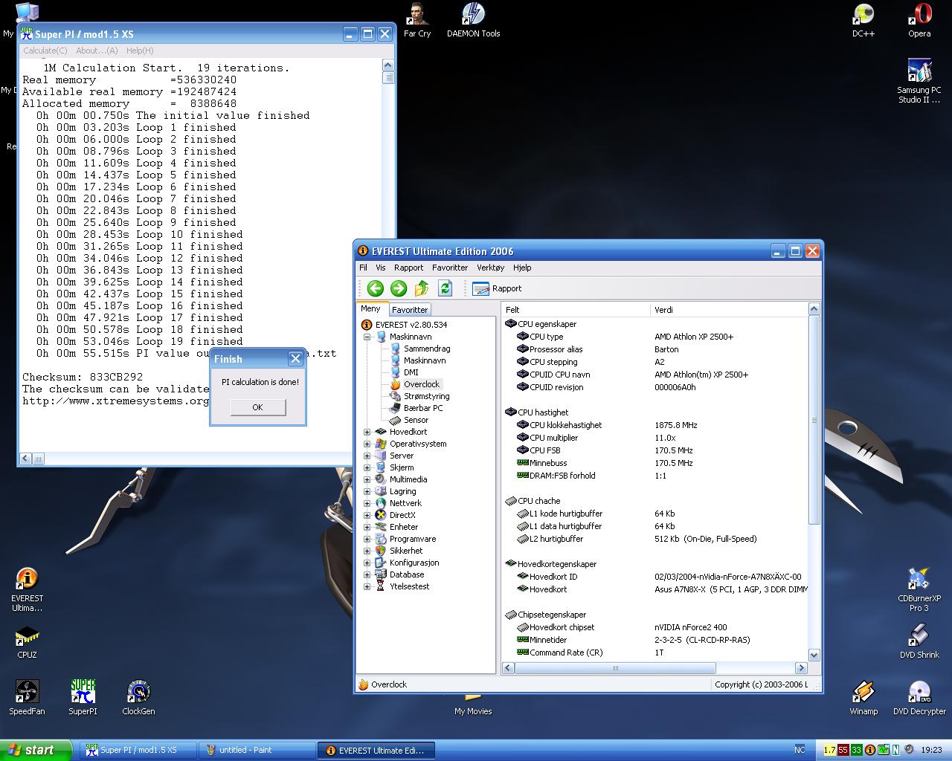Click the Refresh icon in EVEREST toolbar

click(x=445, y=288)
